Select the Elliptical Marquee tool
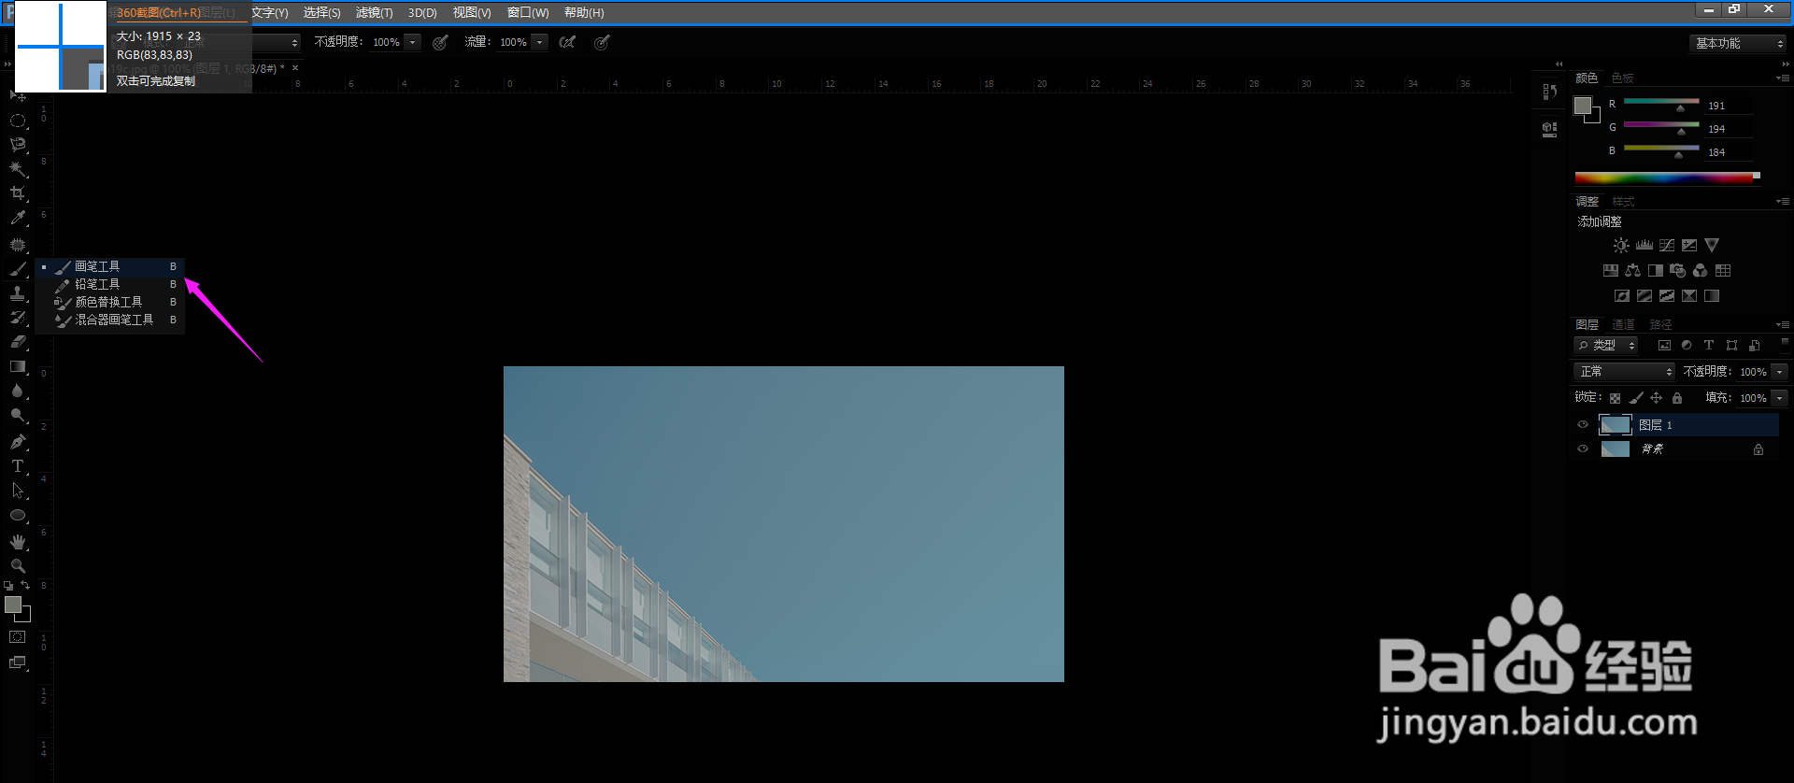This screenshot has width=1794, height=783. pyautogui.click(x=18, y=121)
